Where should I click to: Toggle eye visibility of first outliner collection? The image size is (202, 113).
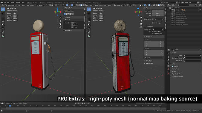[200, 10]
